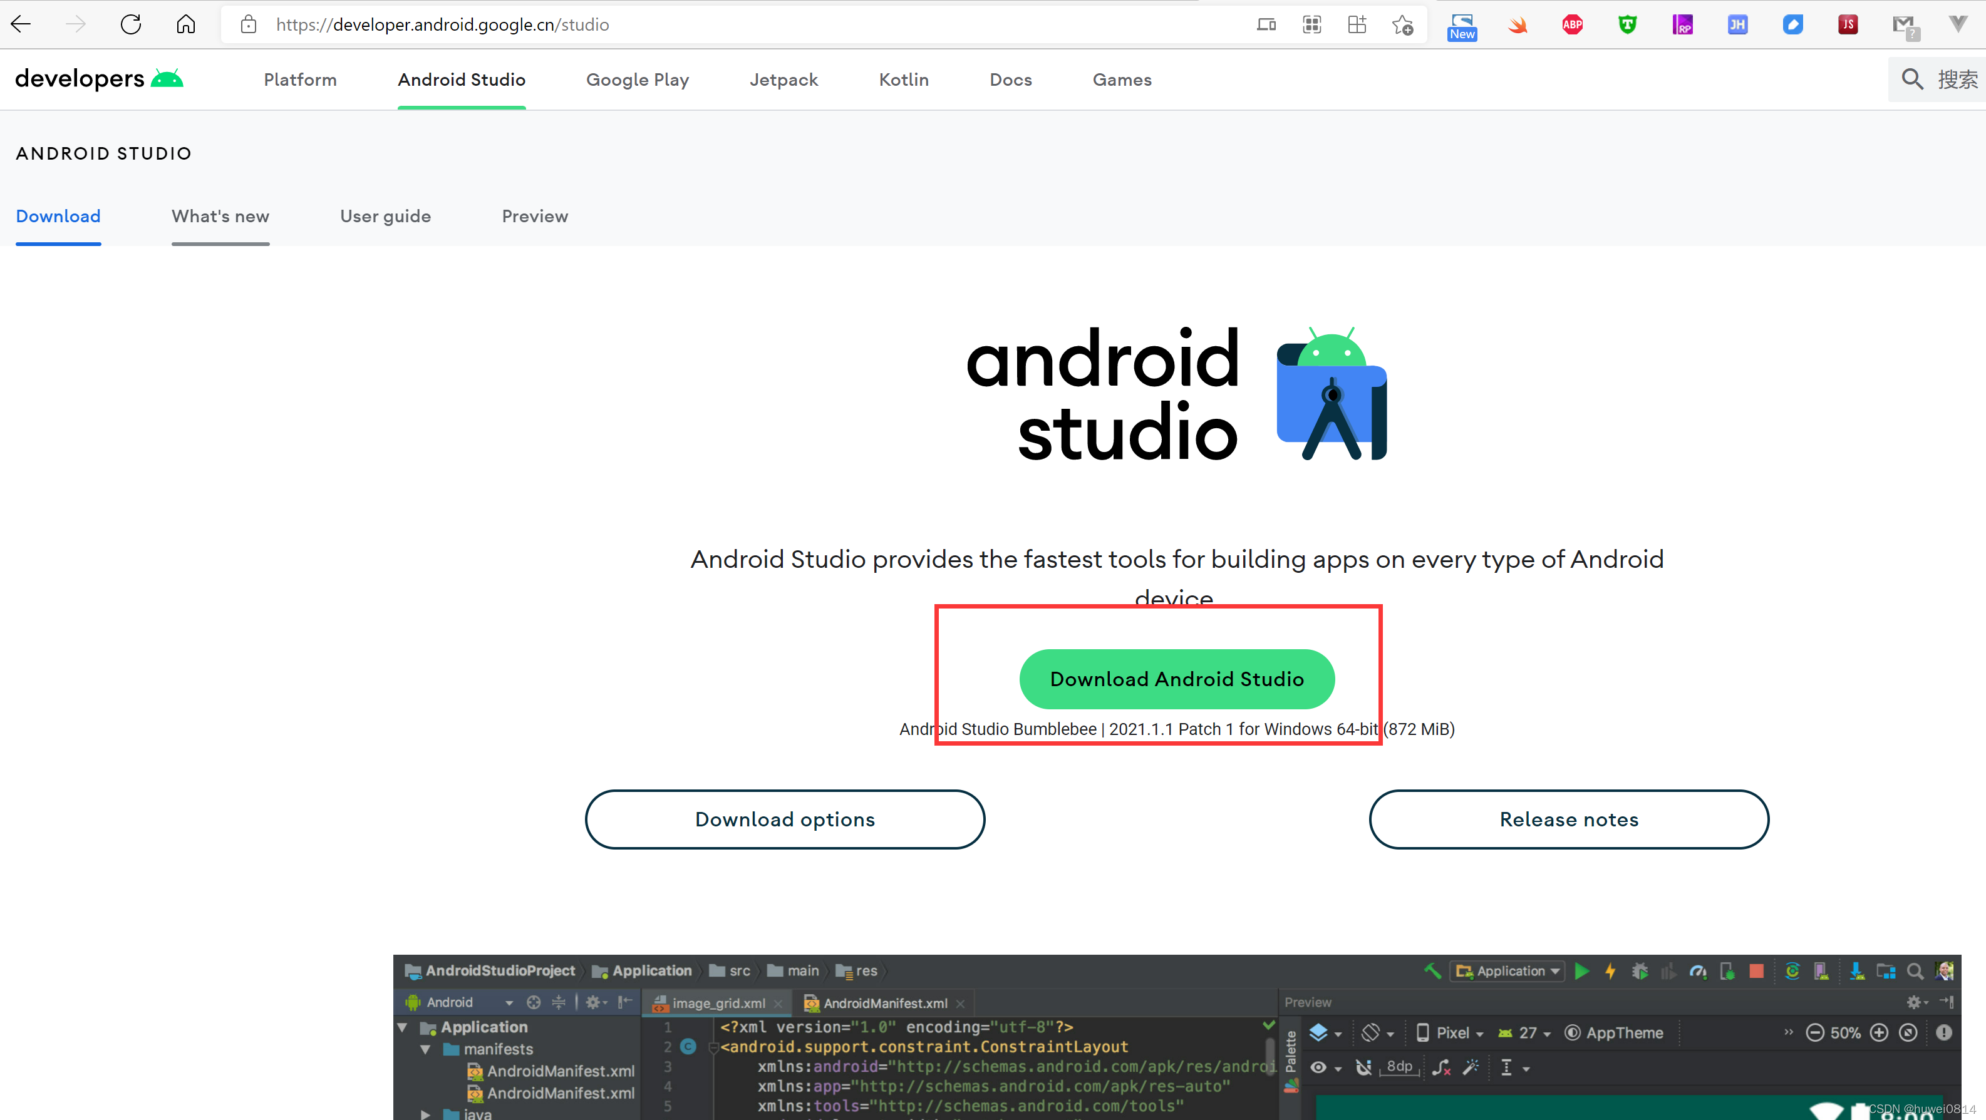Open the orange Swift bird extension
The height and width of the screenshot is (1120, 1986).
point(1518,24)
